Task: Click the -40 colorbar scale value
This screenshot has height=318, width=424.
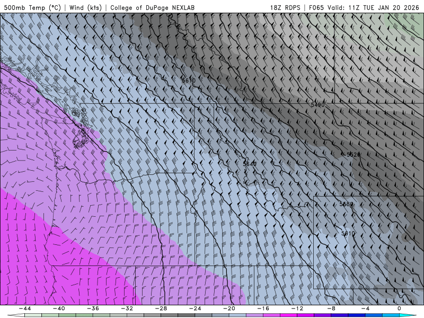Action: click(59, 308)
